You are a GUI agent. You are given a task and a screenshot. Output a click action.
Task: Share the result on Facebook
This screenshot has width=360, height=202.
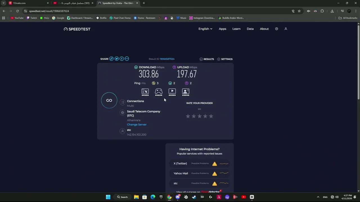point(121,59)
